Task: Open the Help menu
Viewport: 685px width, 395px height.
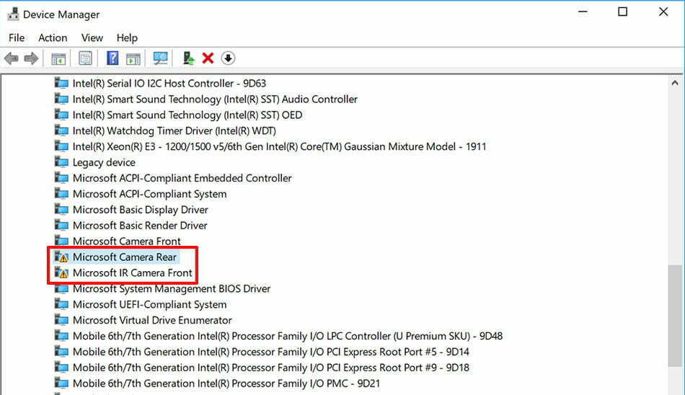Action: click(x=127, y=37)
